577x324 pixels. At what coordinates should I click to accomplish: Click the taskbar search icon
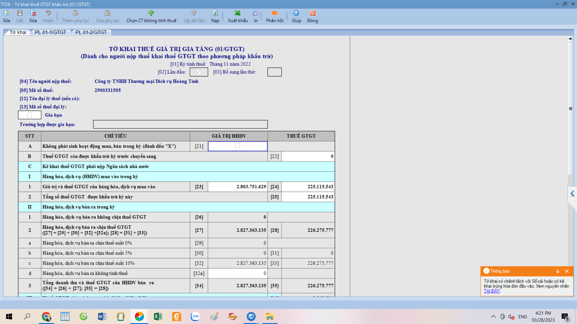pyautogui.click(x=27, y=316)
